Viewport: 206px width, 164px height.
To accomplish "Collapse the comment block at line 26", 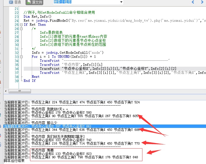I will [x=21, y=29].
